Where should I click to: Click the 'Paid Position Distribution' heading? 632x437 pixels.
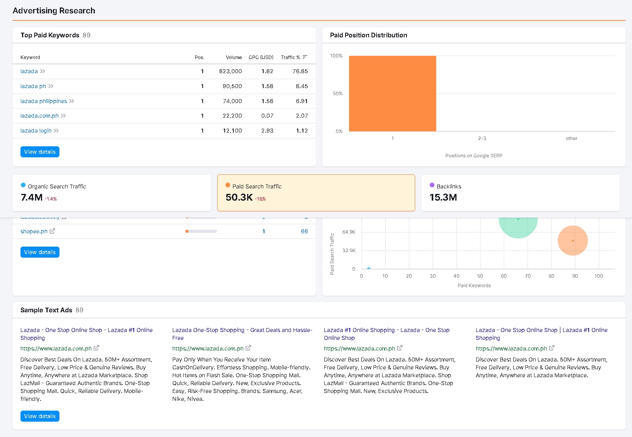tap(368, 35)
